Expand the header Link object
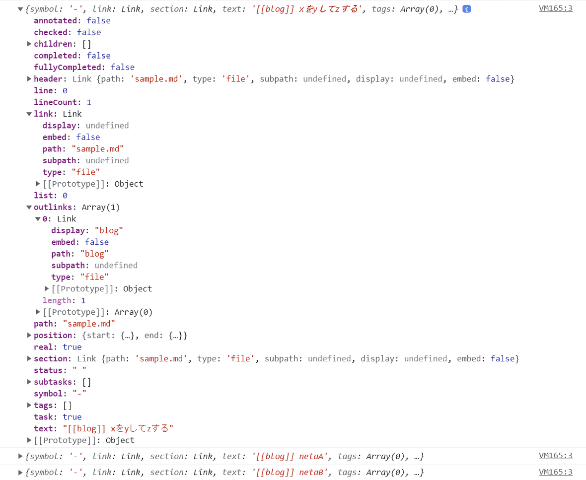 point(29,78)
